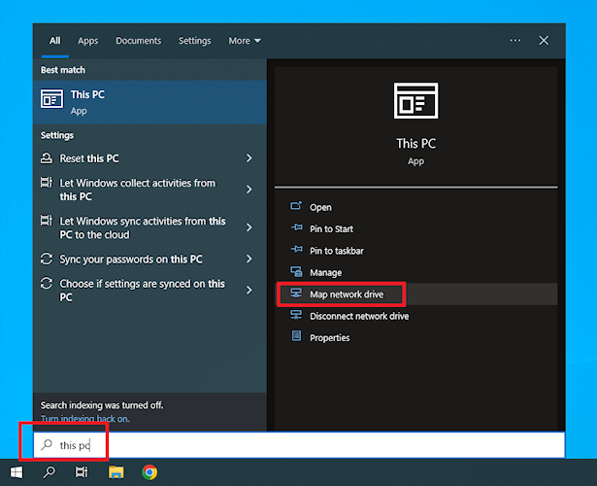Viewport: 597px width, 486px height.
Task: Click the large This PC icon in preview pane
Action: [x=415, y=102]
